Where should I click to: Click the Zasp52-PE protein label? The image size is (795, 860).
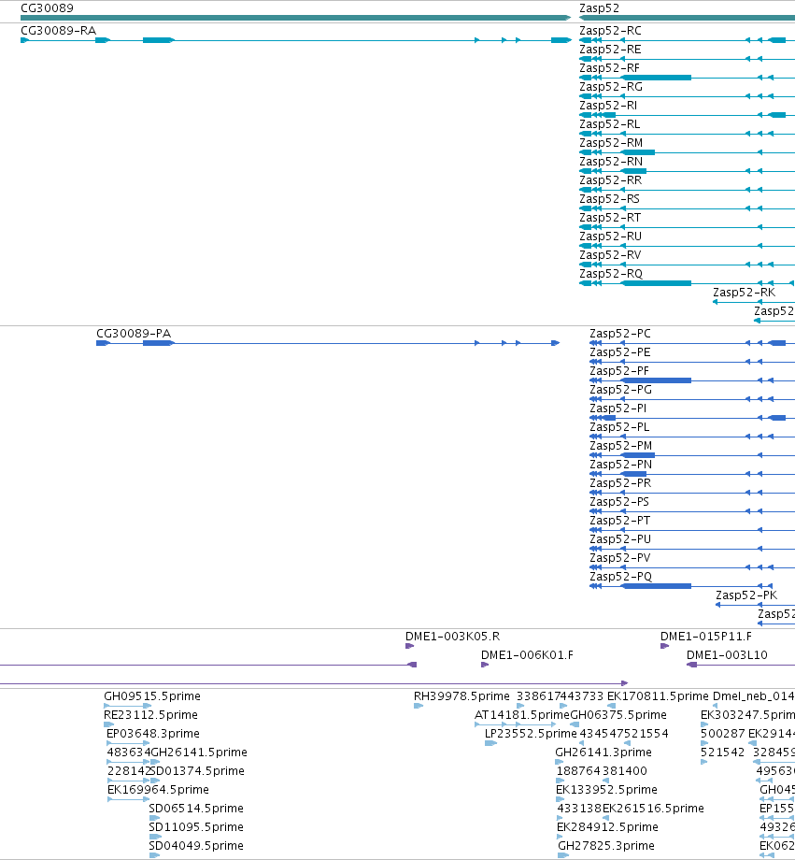(x=620, y=352)
